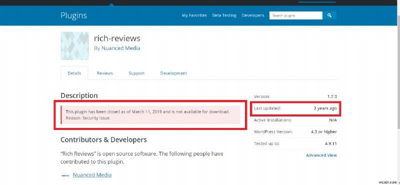This screenshot has height=185, width=400.
Task: Click the Plugins header title
Action: tap(73, 15)
